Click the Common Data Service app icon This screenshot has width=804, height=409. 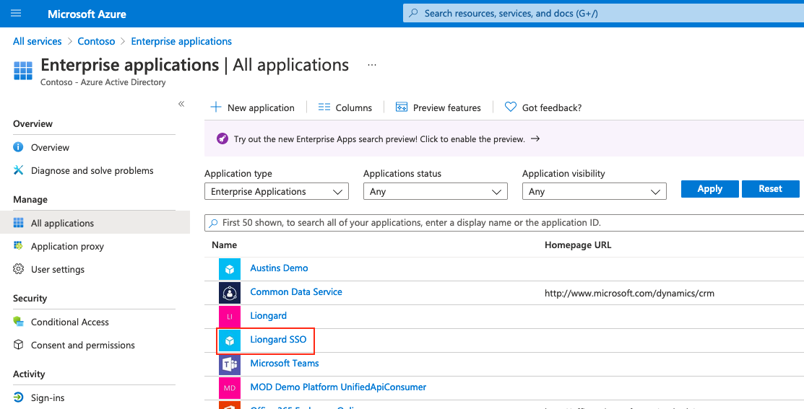(x=230, y=293)
